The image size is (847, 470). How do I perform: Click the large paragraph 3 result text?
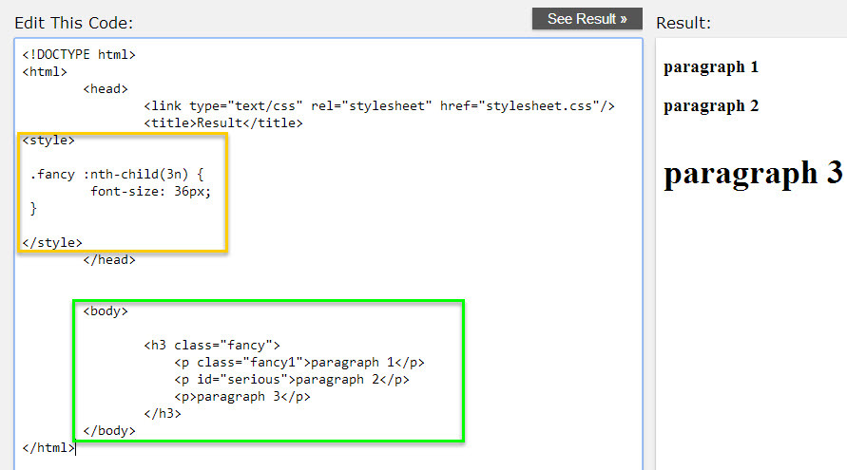753,173
